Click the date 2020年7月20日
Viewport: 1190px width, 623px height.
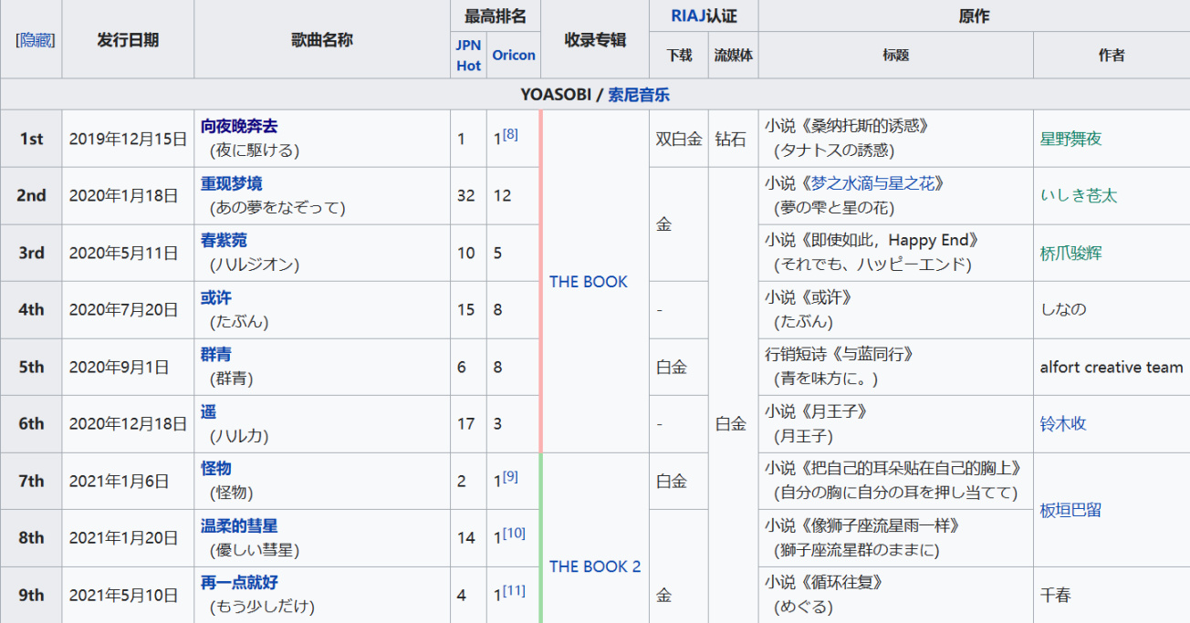click(123, 309)
